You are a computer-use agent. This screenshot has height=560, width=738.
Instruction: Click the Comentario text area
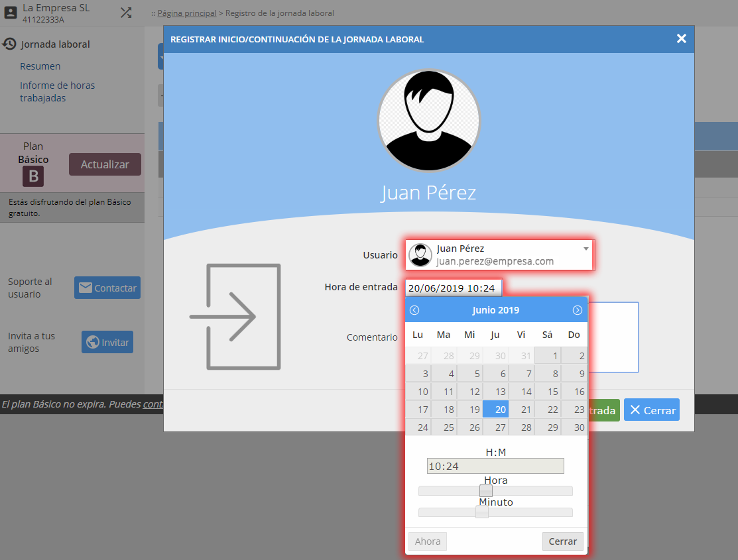(613, 337)
